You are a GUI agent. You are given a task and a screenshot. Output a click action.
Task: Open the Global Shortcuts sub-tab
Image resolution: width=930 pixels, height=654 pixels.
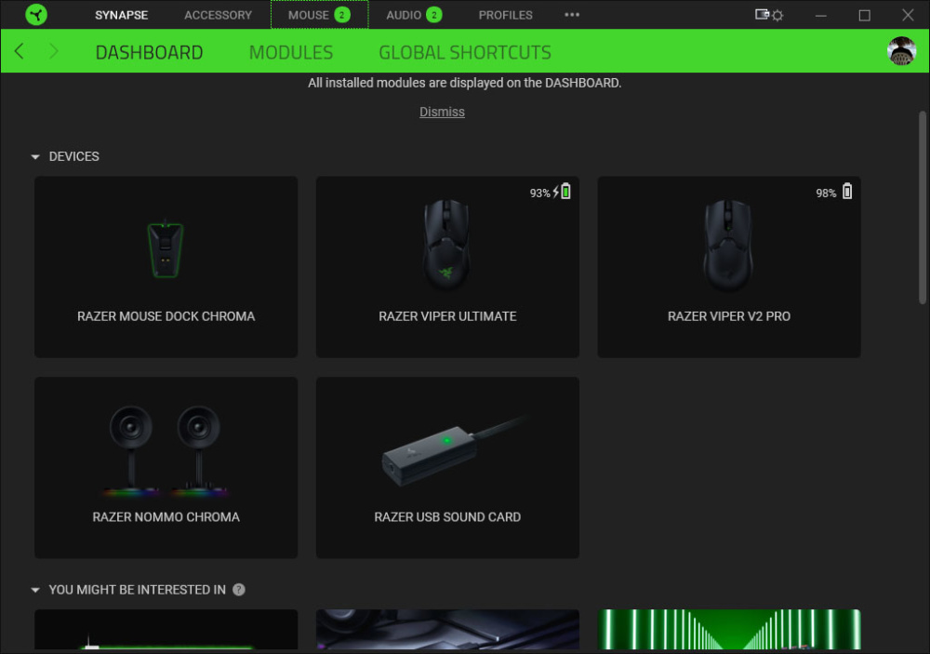coord(464,52)
